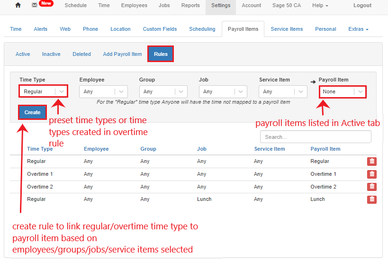Open the Jobs menu

(164, 5)
